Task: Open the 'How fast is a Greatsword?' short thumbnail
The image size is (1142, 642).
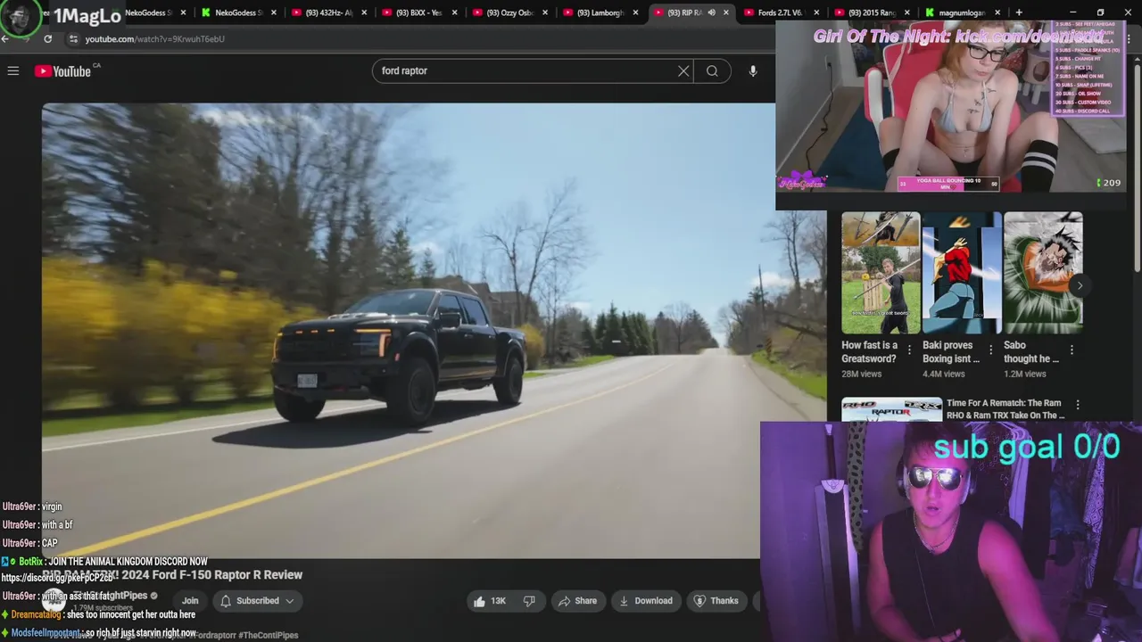Action: [x=880, y=273]
